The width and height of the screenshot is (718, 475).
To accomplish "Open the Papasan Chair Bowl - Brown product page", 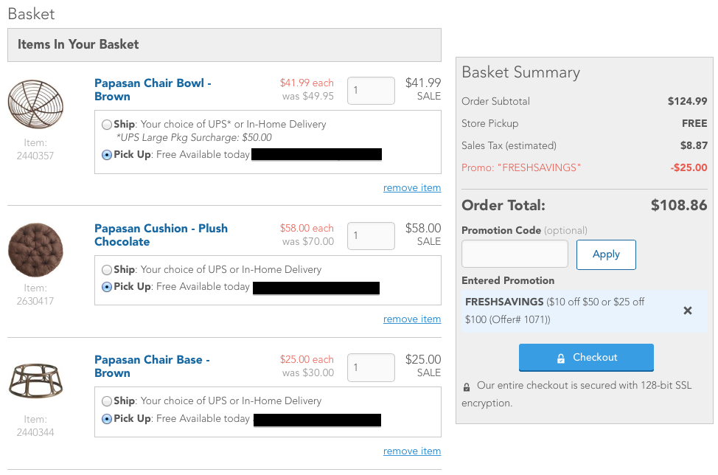I will 152,89.
